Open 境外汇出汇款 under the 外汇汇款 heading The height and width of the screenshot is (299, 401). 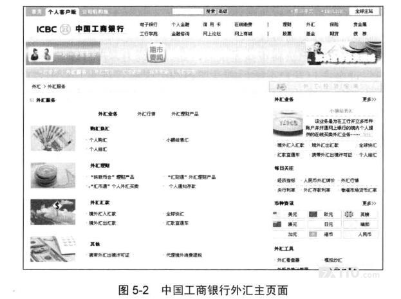click(x=102, y=223)
